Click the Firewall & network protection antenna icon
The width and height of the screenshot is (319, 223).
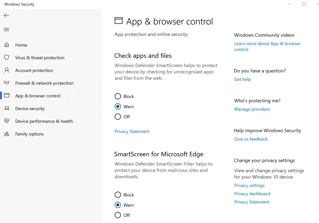(x=7, y=83)
